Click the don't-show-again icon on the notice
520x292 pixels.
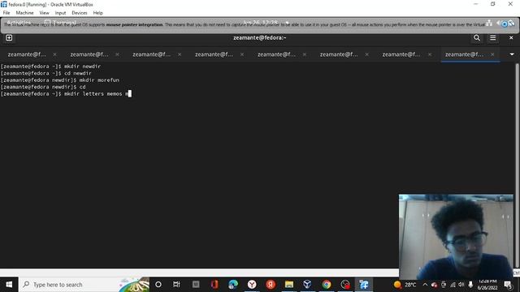[x=511, y=24]
